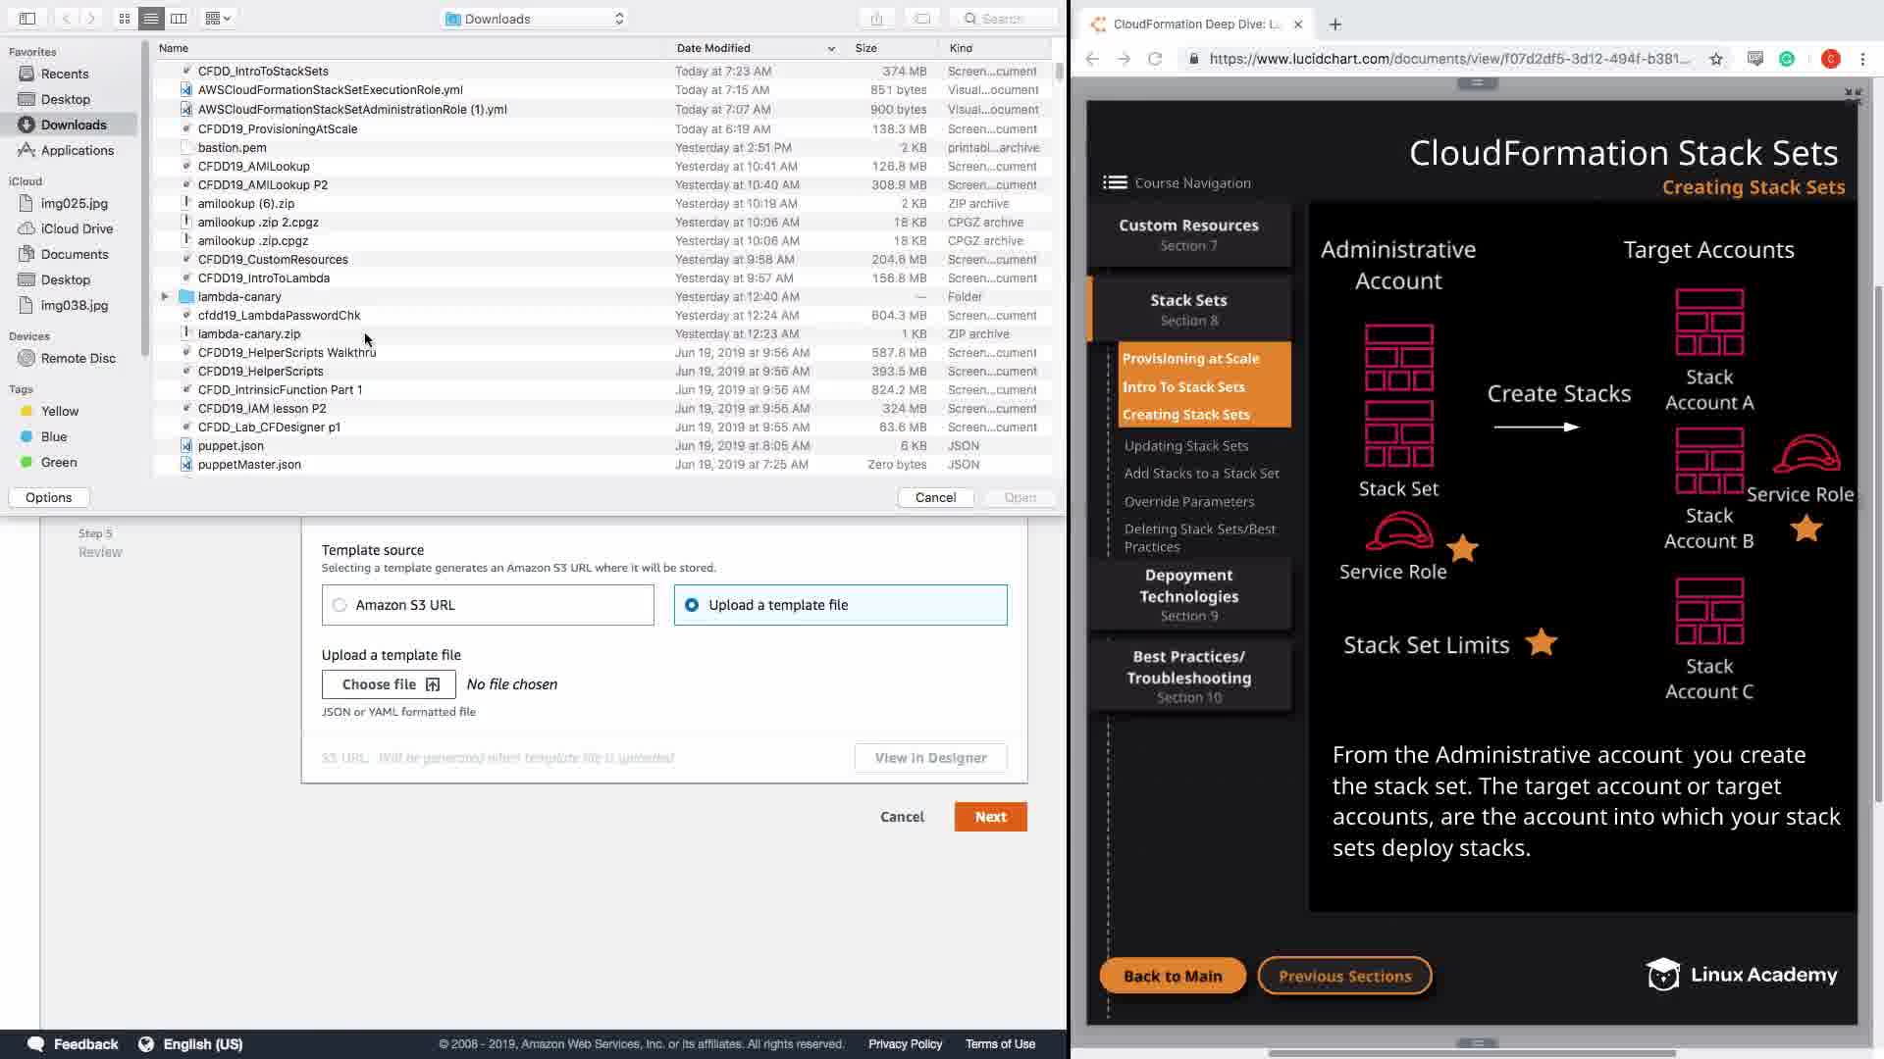Reload the Lucidchart page

click(1155, 59)
